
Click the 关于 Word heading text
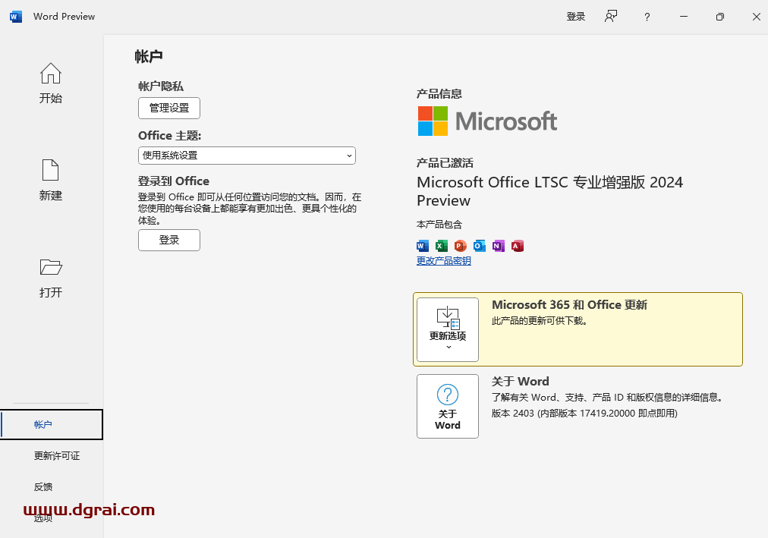coord(520,382)
